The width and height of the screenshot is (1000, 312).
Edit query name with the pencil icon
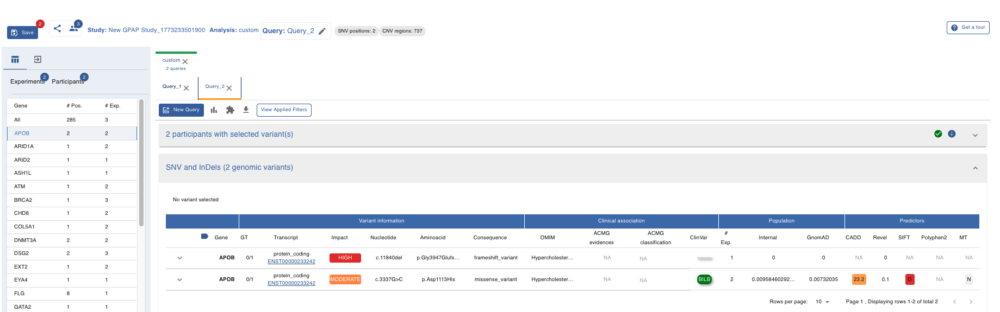(x=322, y=31)
